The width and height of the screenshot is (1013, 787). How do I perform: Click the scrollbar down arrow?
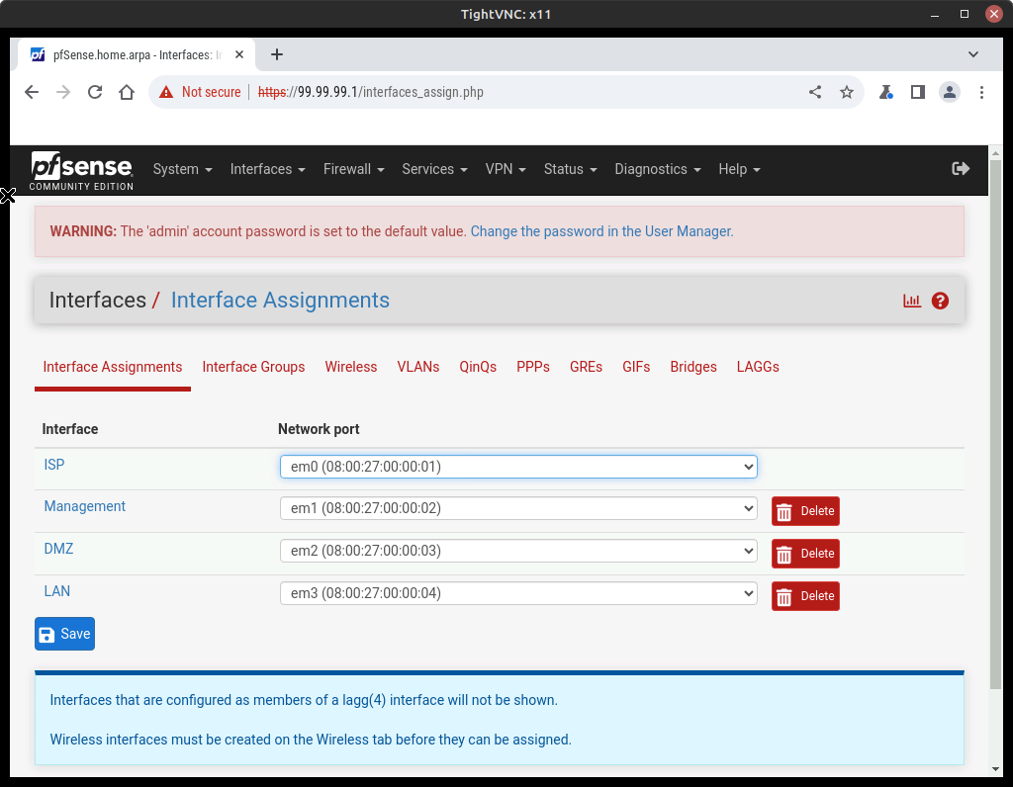995,769
